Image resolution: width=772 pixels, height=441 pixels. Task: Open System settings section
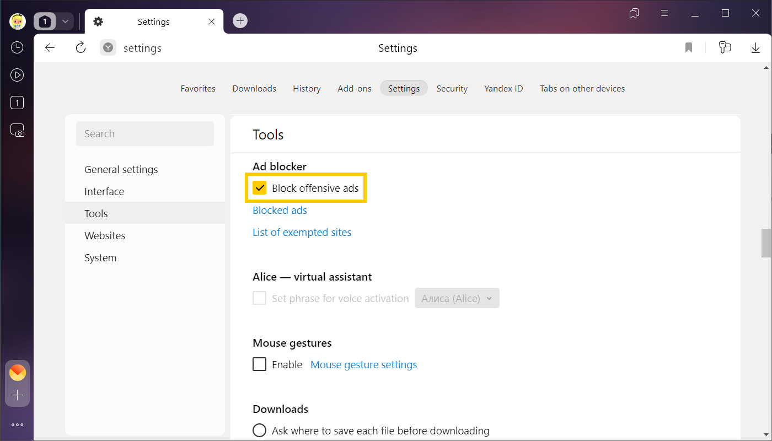145,257
